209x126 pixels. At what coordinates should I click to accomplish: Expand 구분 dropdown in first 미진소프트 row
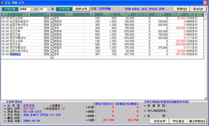tap(51, 18)
